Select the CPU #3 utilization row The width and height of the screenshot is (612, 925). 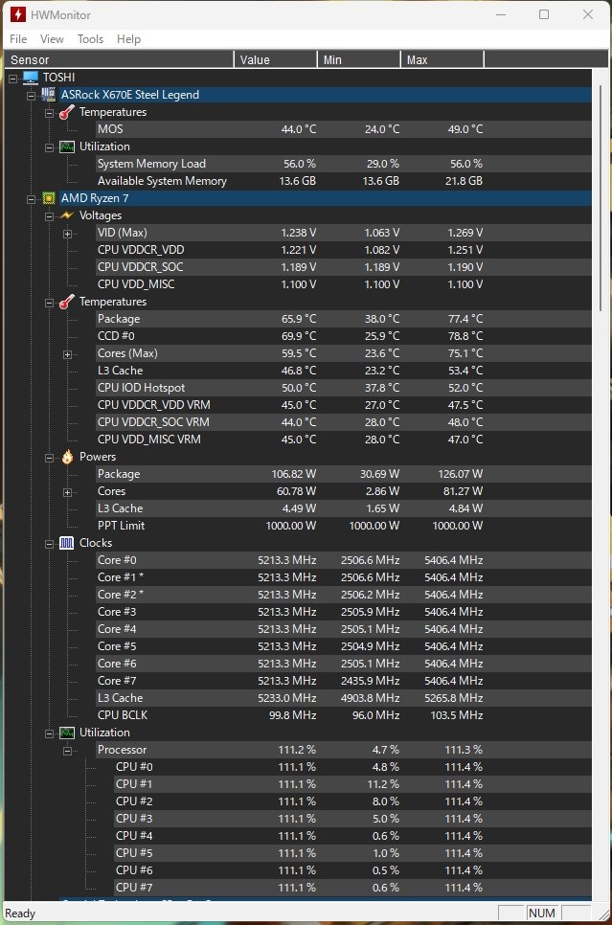[x=352, y=819]
